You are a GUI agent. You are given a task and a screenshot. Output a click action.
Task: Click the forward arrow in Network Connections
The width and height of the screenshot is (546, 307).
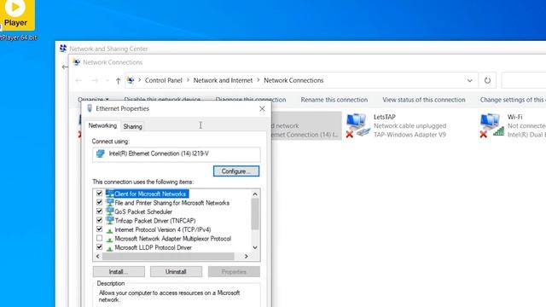click(x=95, y=80)
